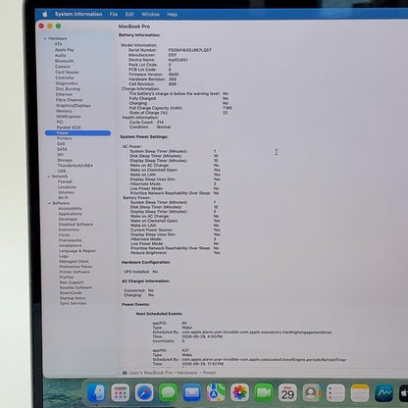Open the Window menu
Image resolution: width=408 pixels, height=408 pixels.
[150, 14]
